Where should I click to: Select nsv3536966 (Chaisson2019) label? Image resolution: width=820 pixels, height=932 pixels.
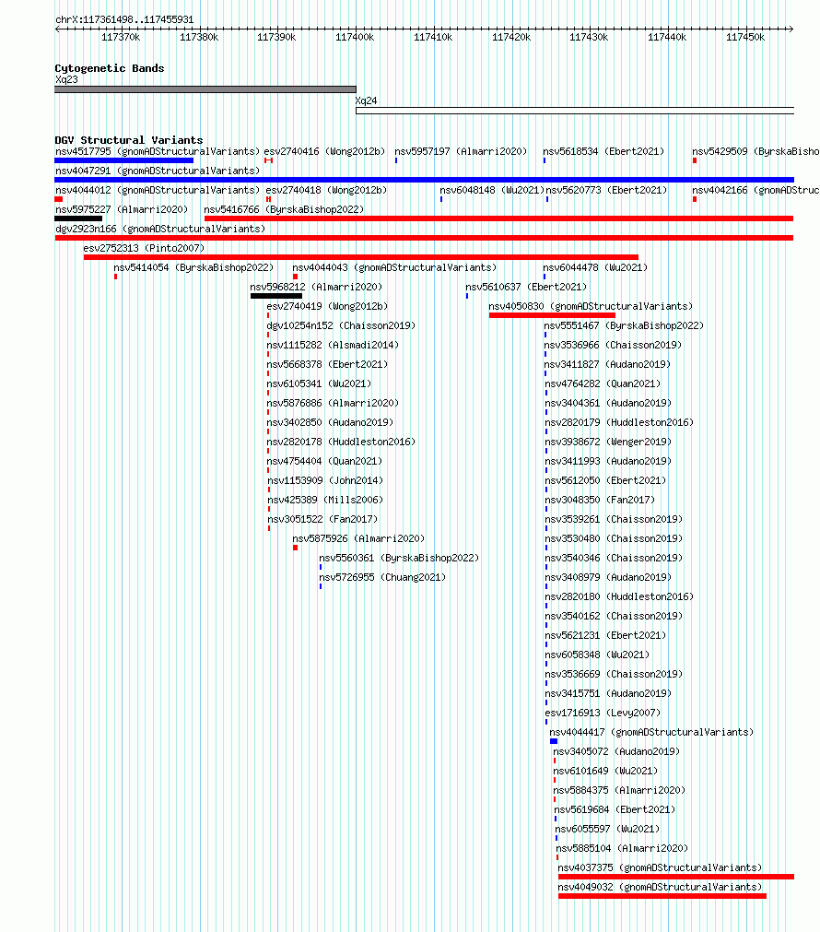point(613,345)
